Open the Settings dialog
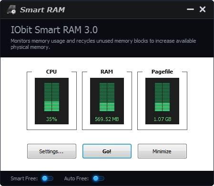The image size is (214, 186). tap(51, 151)
